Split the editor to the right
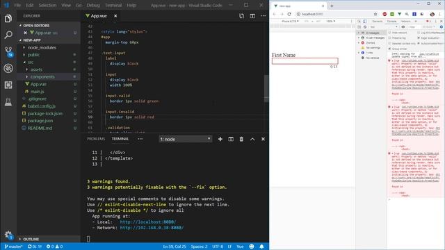Viewport: 445px width, 250px height. point(252,16)
